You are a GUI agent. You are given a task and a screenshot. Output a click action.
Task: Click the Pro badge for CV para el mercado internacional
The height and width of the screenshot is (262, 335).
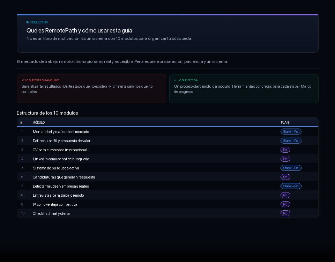tap(285, 150)
